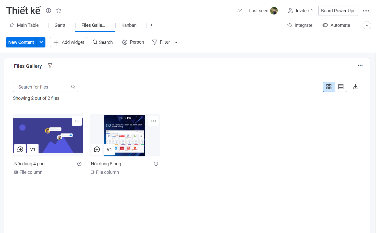
Task: Open the board activity trend icon
Action: [239, 10]
